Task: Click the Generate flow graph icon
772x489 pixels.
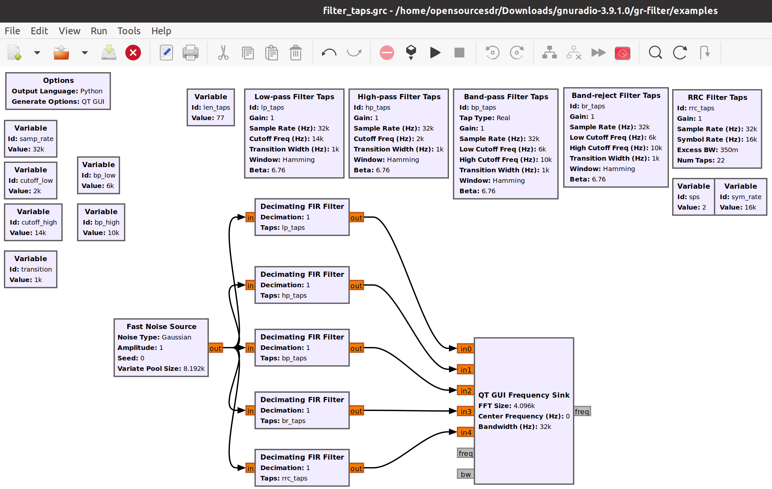Action: tap(411, 53)
